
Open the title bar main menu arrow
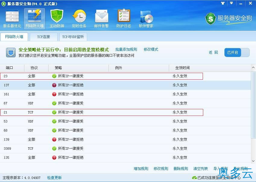pyautogui.click(x=231, y=3)
